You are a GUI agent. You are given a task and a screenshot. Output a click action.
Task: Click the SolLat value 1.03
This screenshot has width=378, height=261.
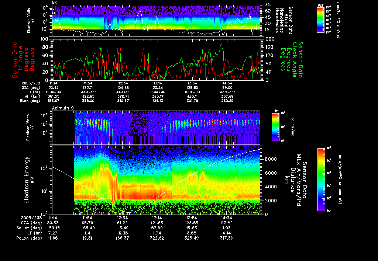point(226,228)
